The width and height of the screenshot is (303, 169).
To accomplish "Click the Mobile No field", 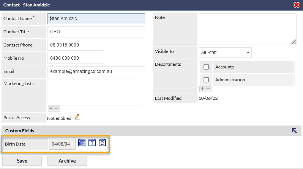I will pos(76,58).
